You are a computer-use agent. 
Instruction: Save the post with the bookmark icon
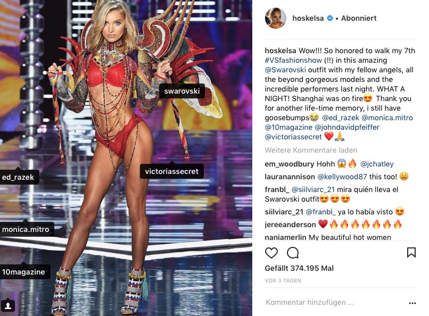click(x=411, y=253)
